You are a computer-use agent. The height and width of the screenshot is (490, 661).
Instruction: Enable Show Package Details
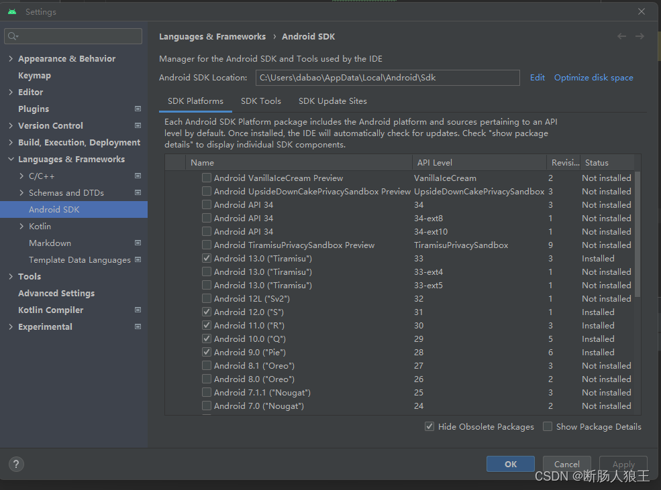(547, 426)
